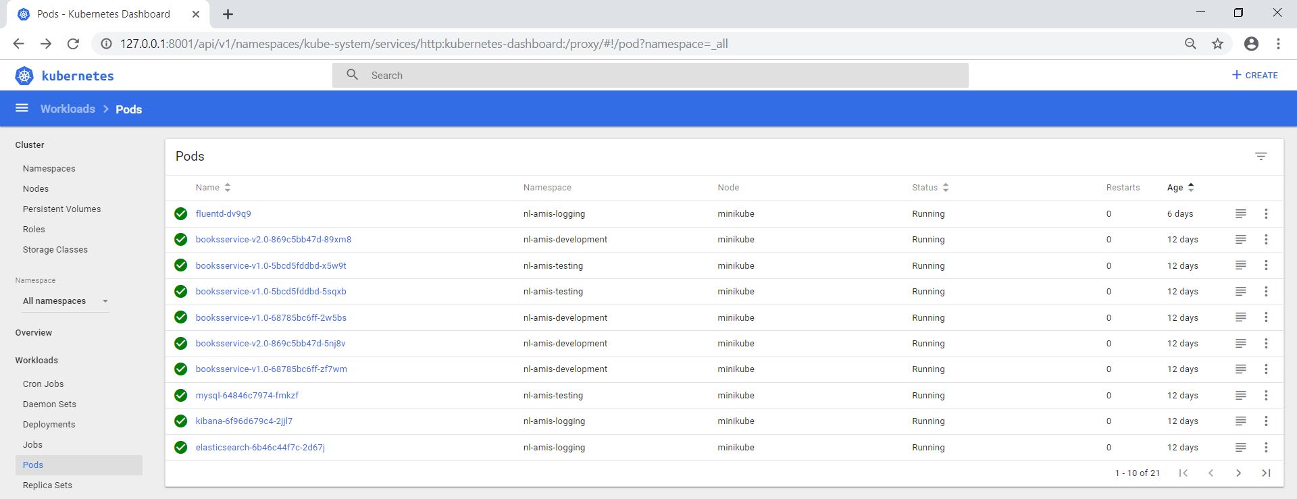This screenshot has height=499, width=1297.
Task: Sort pods by Age column
Action: (1175, 188)
